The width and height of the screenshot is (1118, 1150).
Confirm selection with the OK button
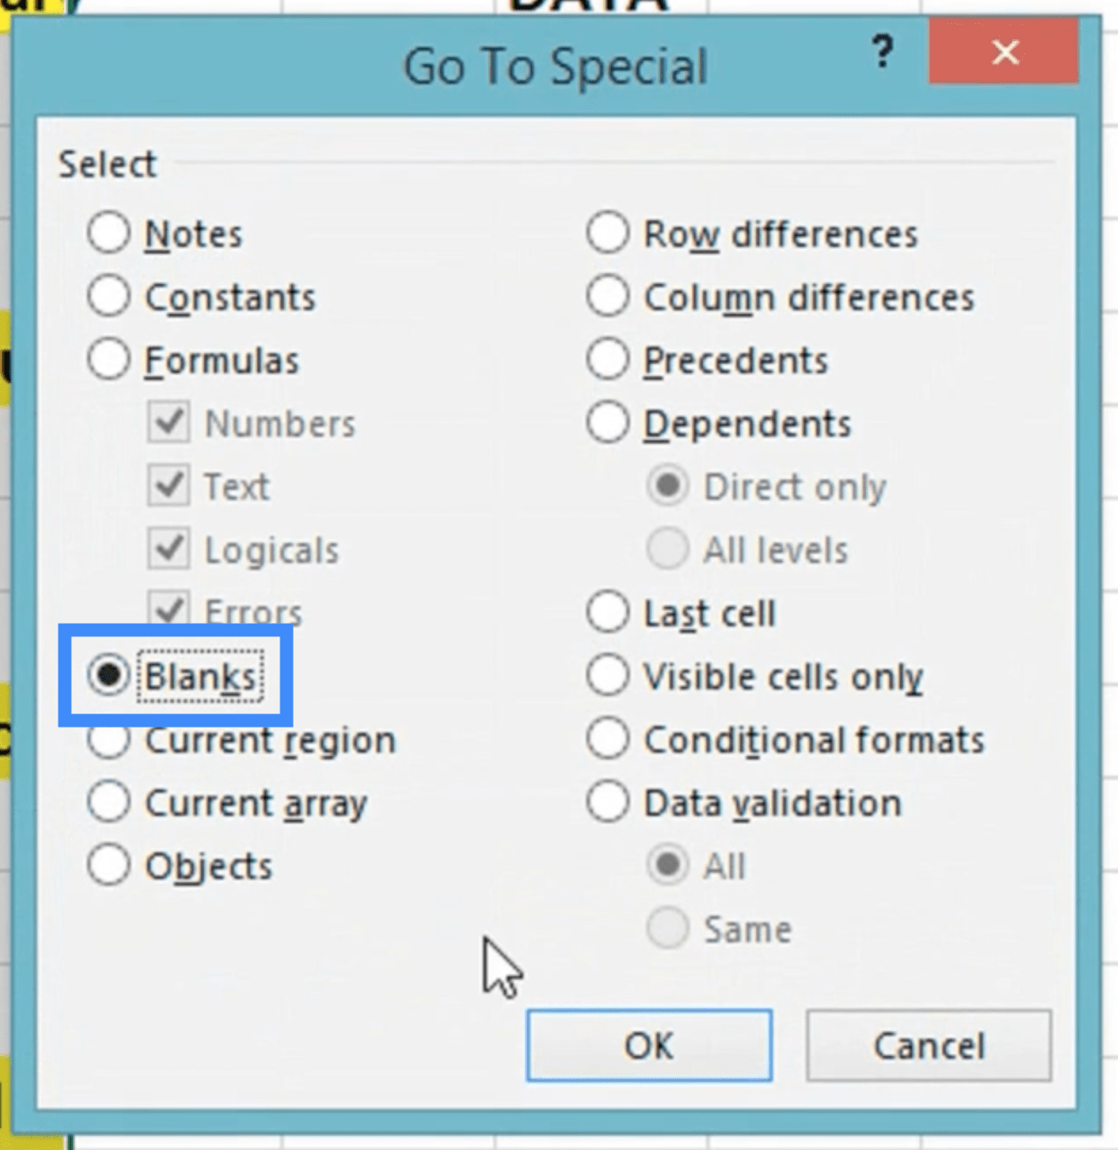coord(649,1045)
